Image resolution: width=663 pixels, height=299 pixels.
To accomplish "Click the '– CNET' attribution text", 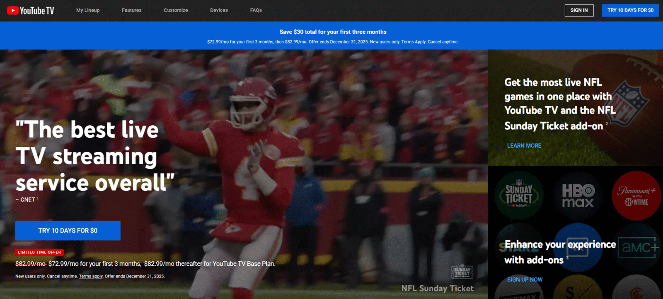I will tap(26, 200).
